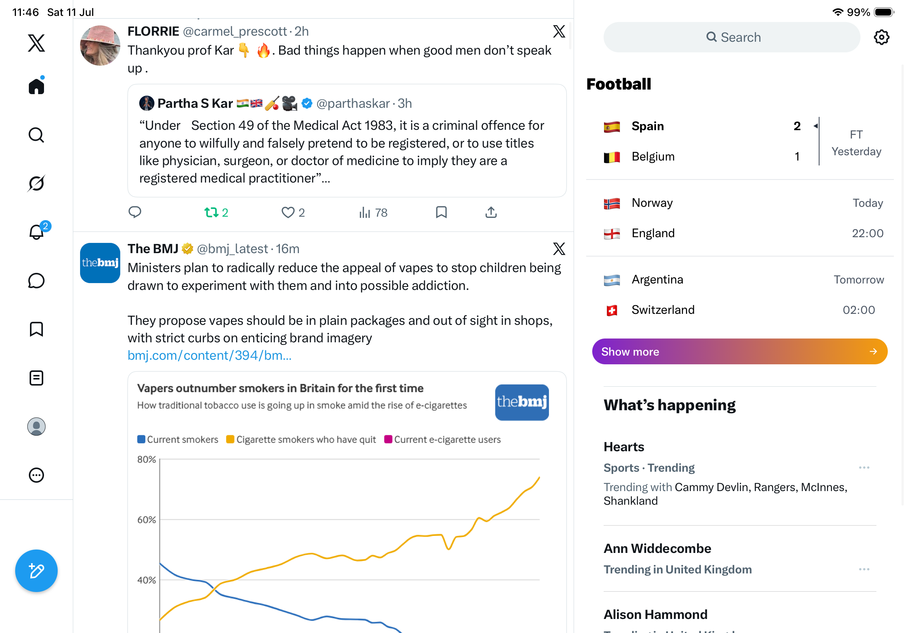The height and width of the screenshot is (633, 906).
Task: Open the bmj.com/content link
Action: 209,355
